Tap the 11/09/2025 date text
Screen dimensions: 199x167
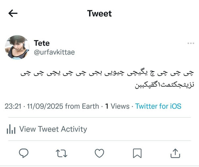coord(45,106)
